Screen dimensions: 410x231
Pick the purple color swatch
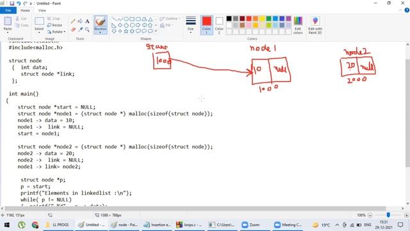pyautogui.click(x=288, y=19)
